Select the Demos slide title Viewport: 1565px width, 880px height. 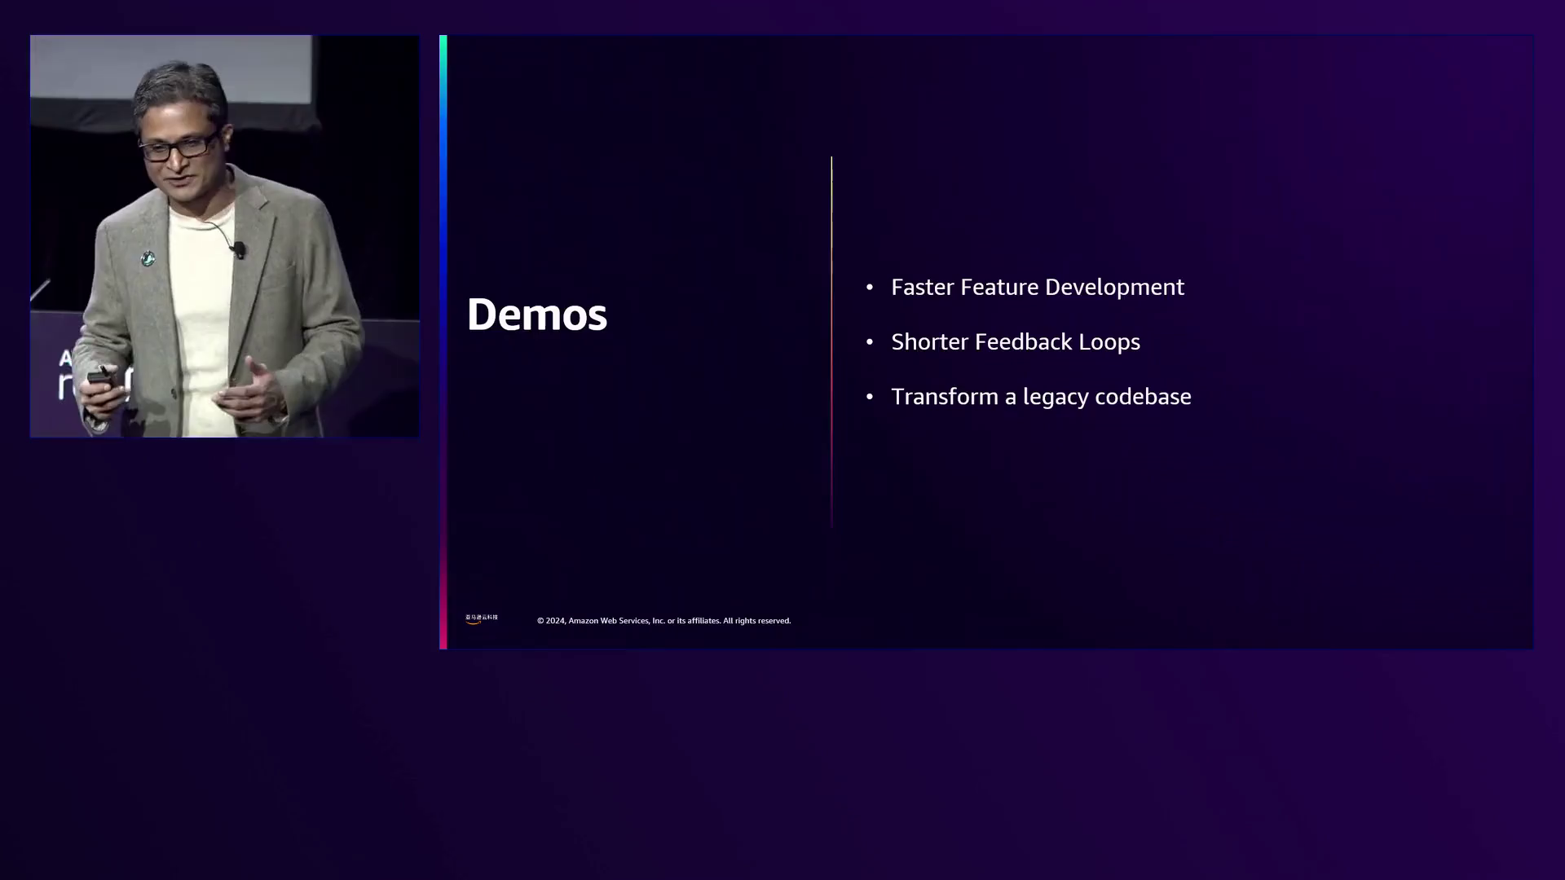(x=536, y=315)
